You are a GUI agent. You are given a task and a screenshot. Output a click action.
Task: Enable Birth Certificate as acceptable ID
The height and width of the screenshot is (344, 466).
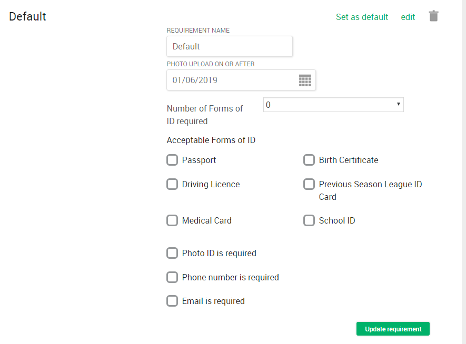click(x=309, y=160)
